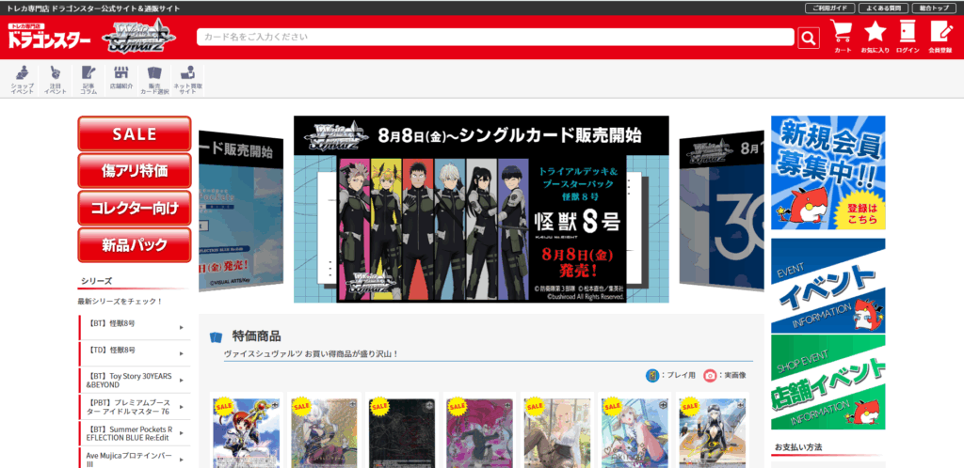
Task: Open the article column (記事コラム) icon
Action: [88, 79]
